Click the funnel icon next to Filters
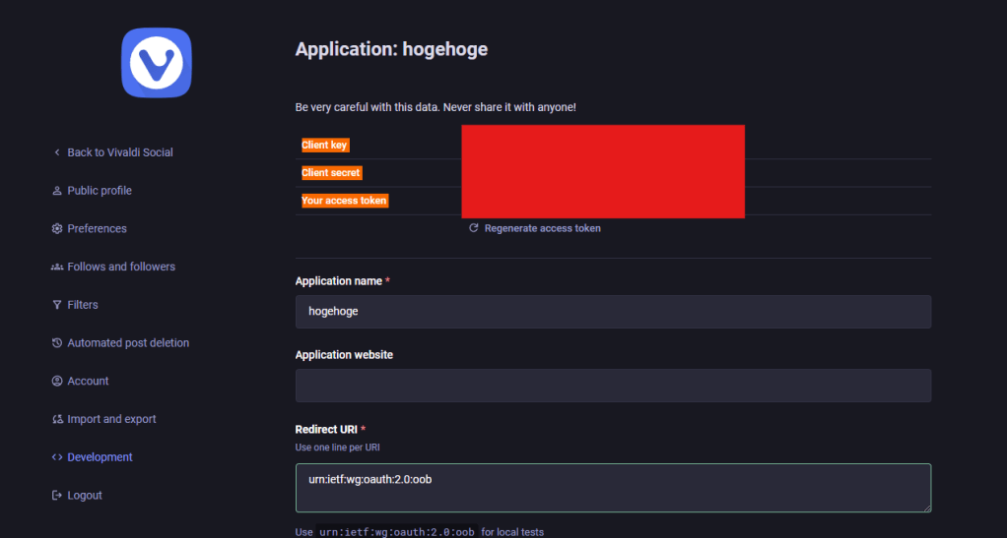1007x538 pixels. pyautogui.click(x=57, y=305)
